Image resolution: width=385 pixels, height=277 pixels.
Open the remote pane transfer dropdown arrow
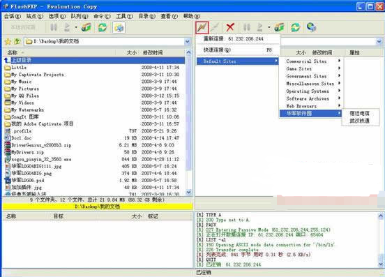click(269, 27)
